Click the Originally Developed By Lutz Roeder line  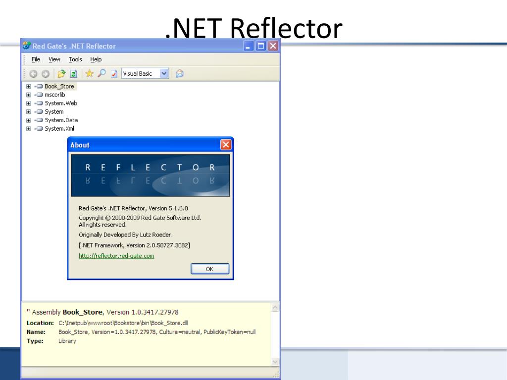point(125,235)
